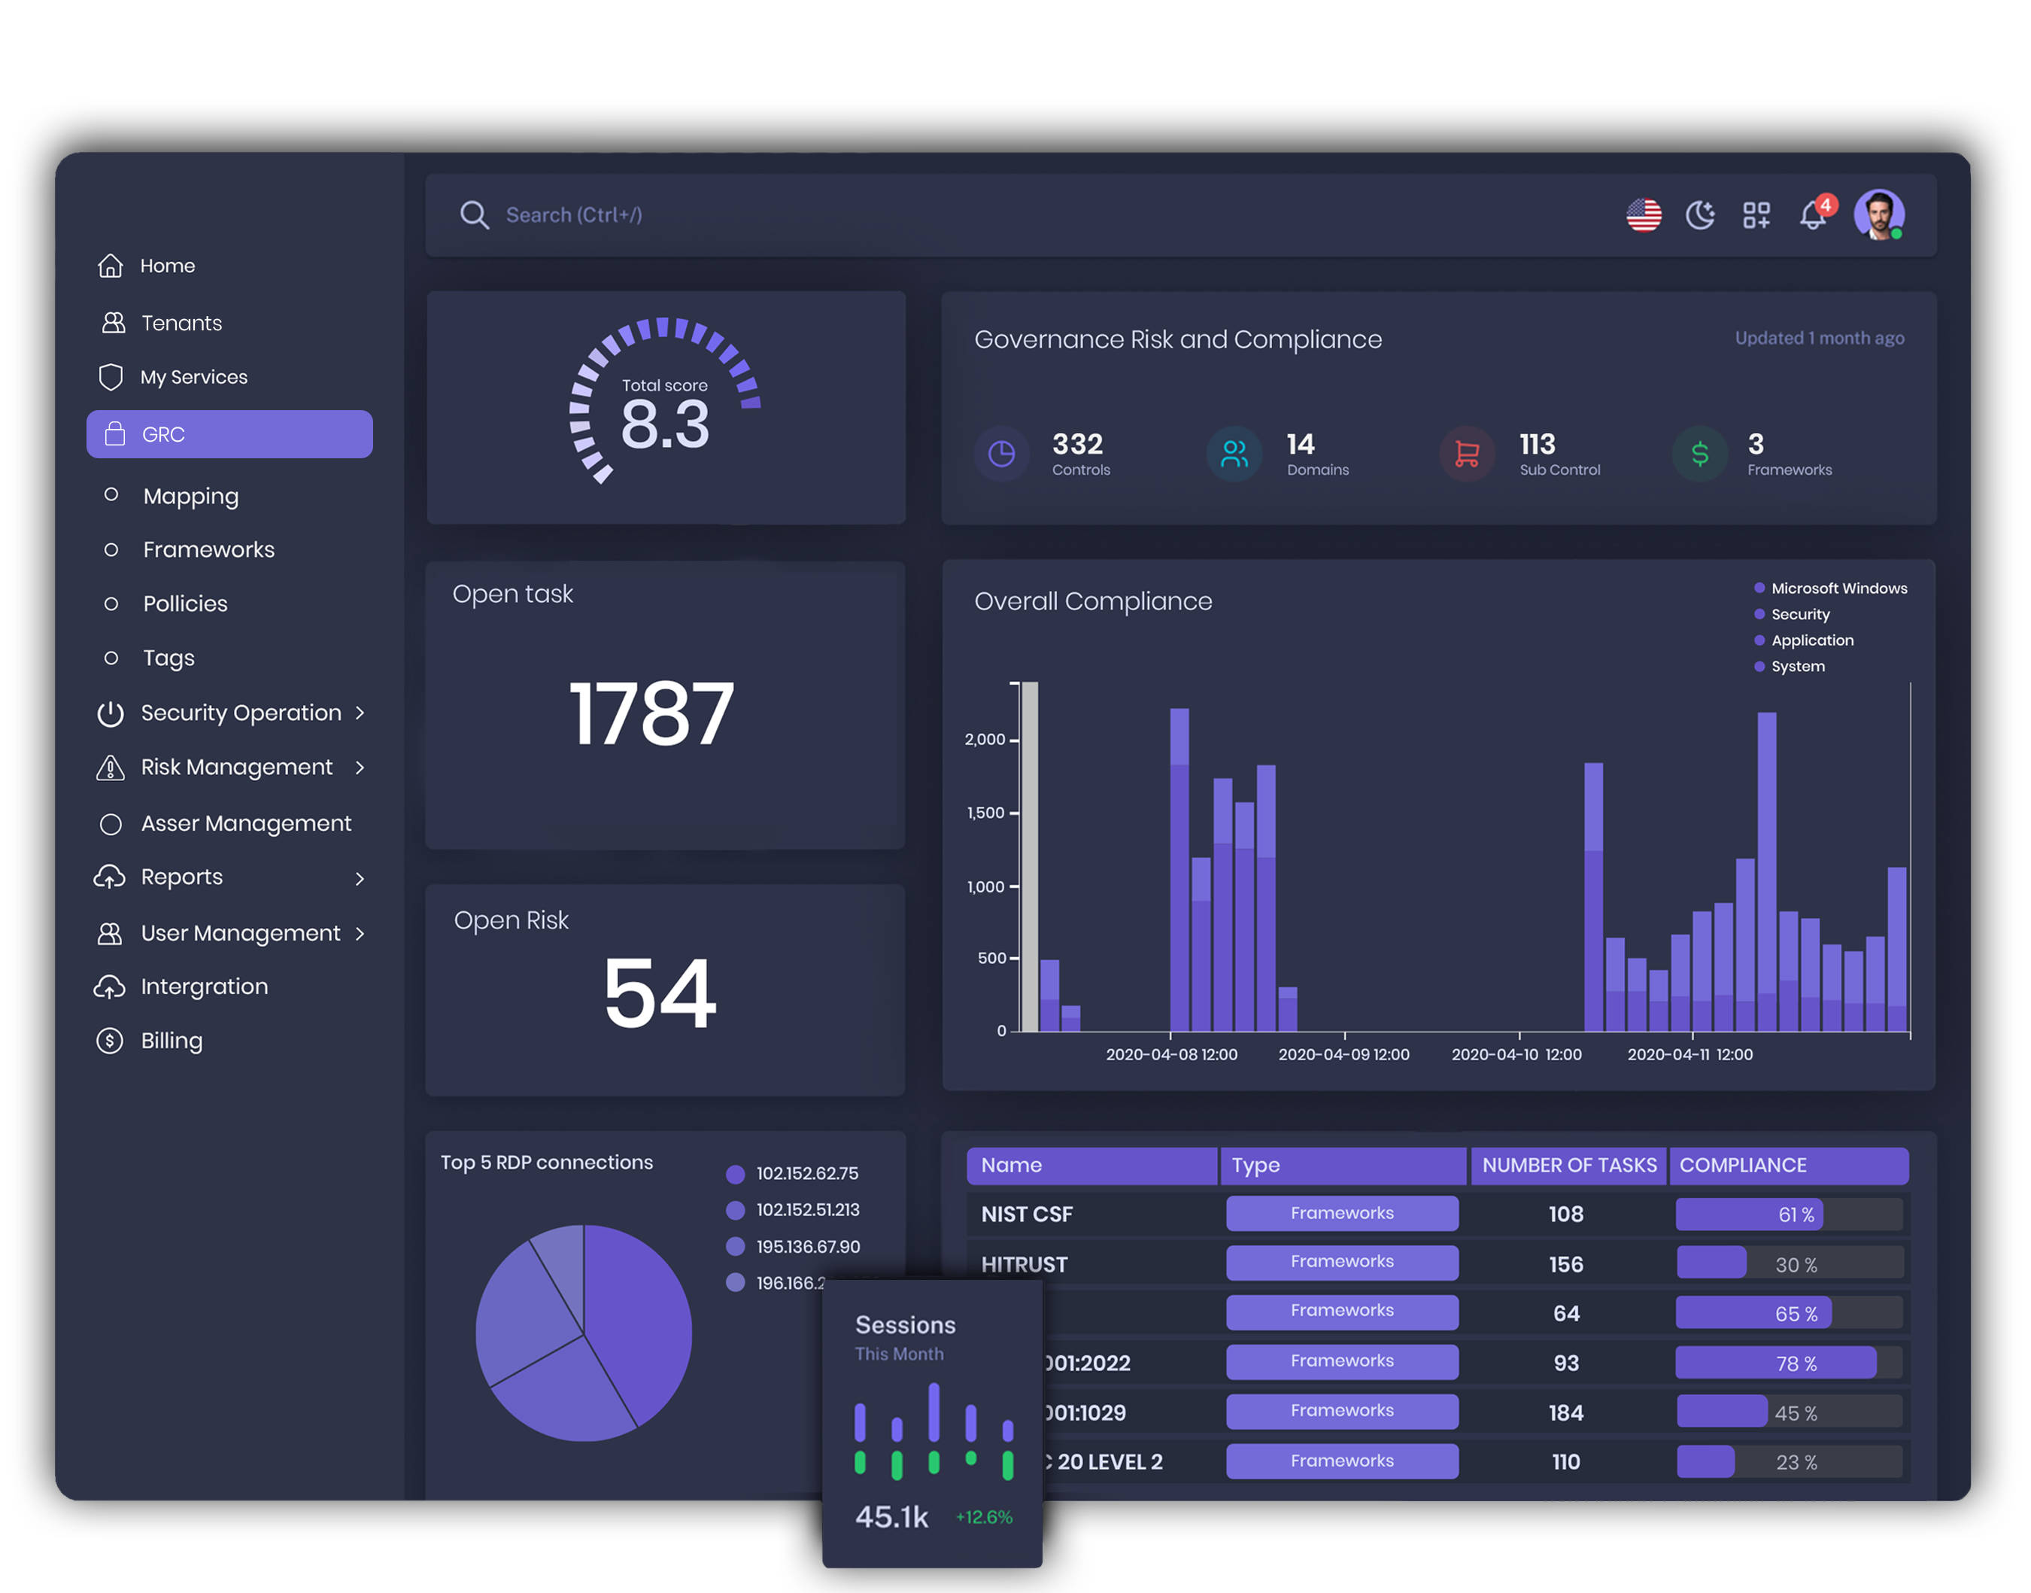Click Frameworks button in the 184 tasks row

(x=1342, y=1412)
